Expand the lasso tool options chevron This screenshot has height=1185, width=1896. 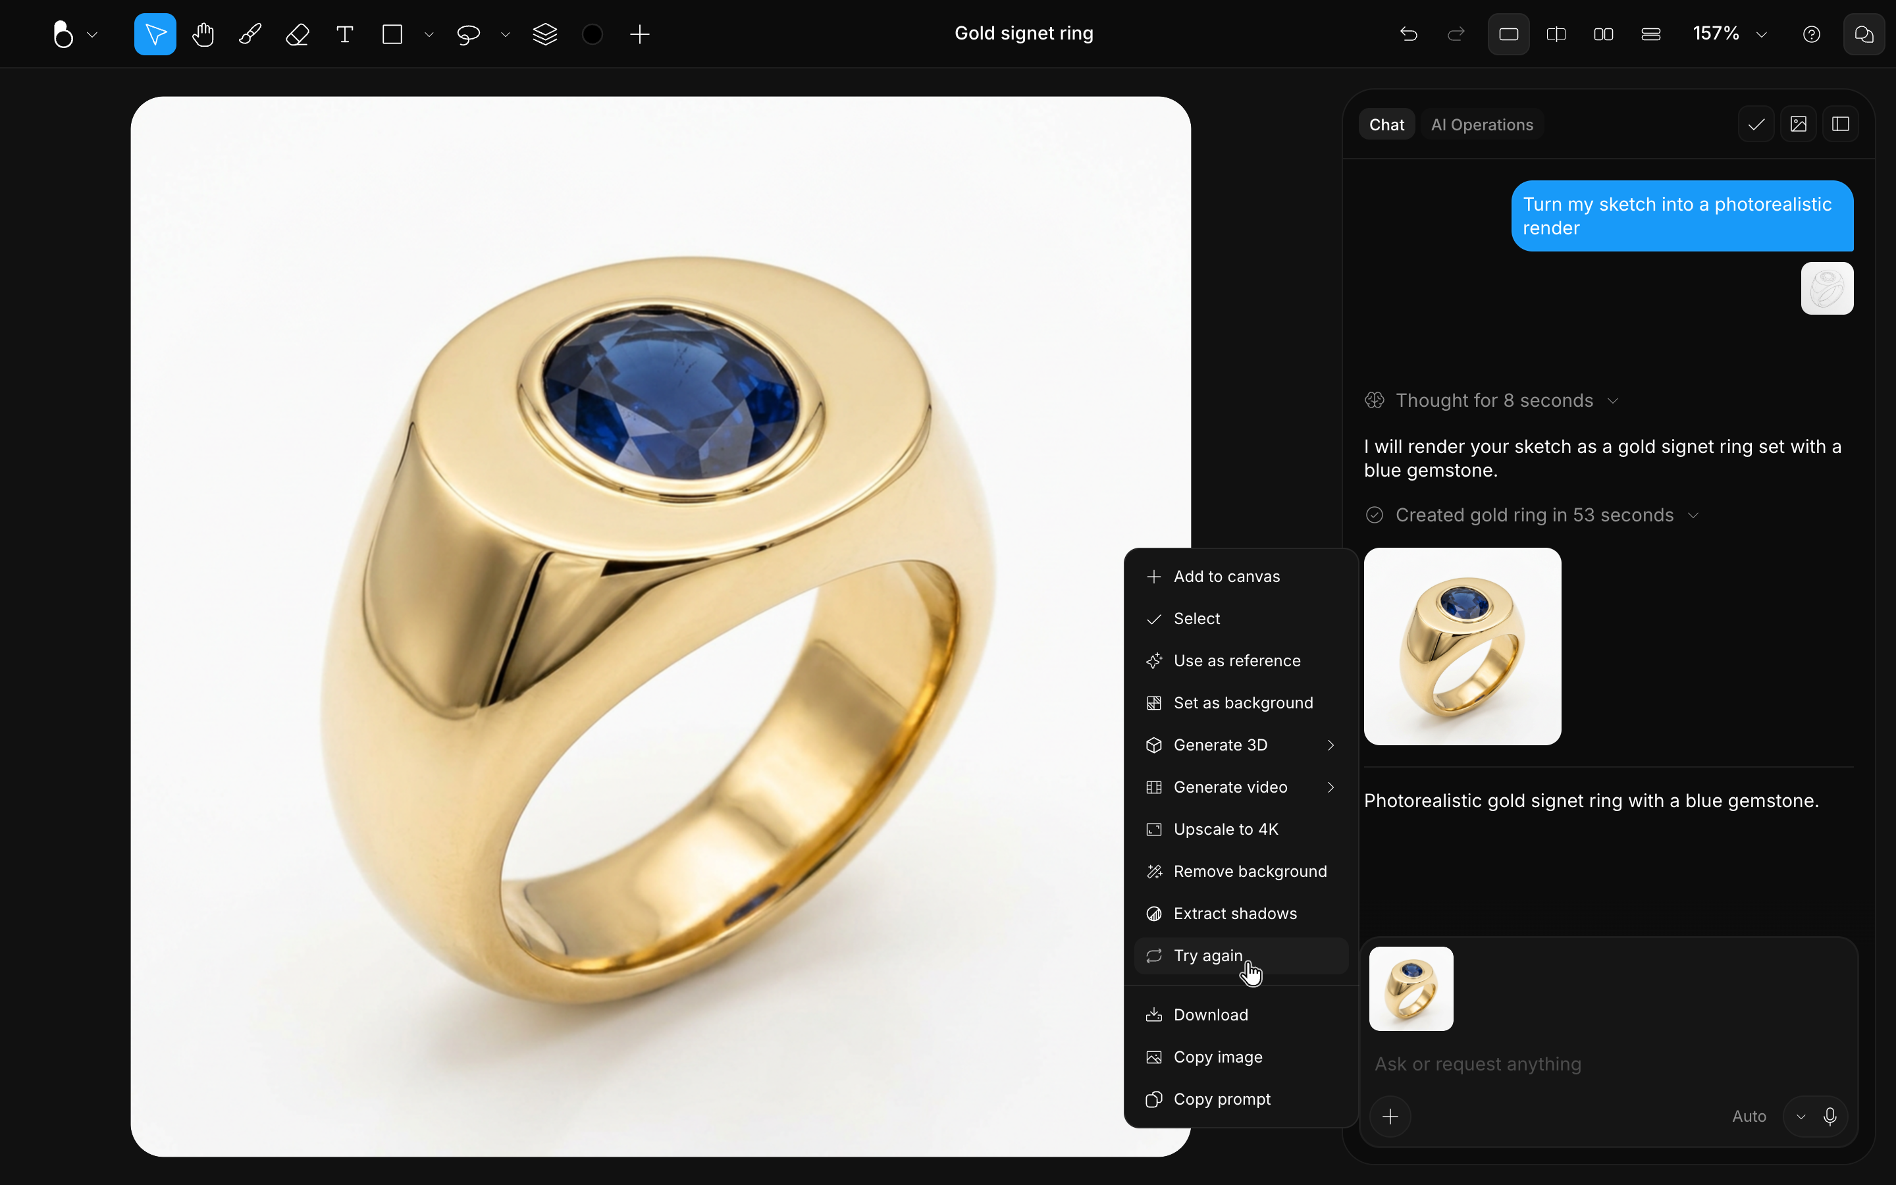point(506,34)
